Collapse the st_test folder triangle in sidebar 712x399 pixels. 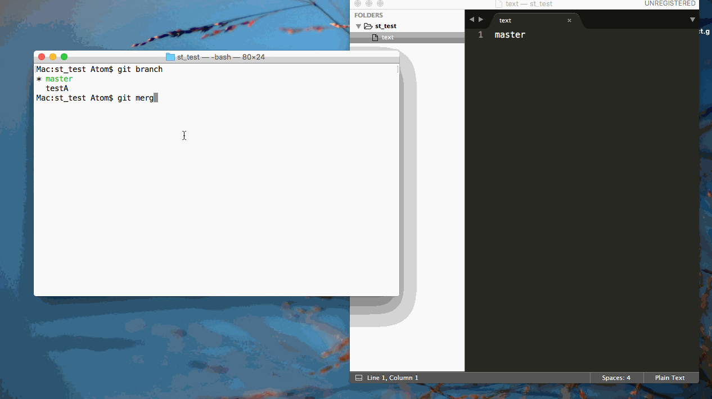359,26
